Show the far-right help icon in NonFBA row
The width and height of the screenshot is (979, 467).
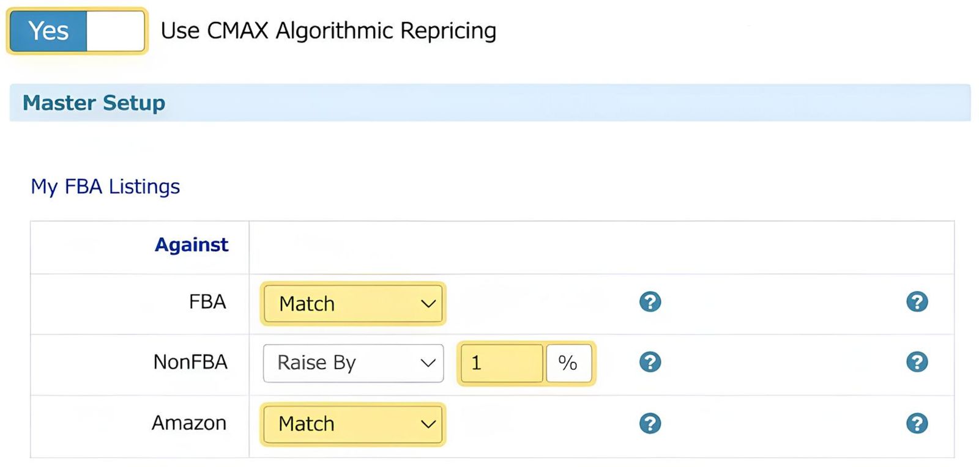(x=917, y=362)
